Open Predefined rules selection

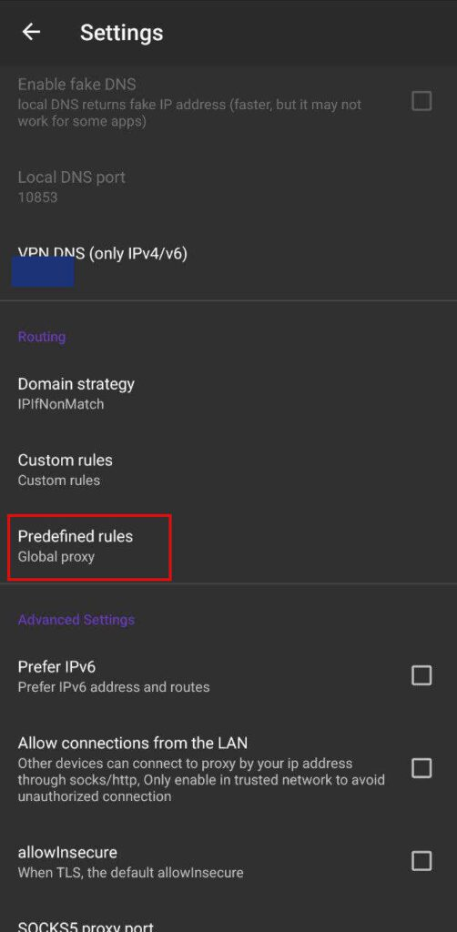(x=228, y=546)
